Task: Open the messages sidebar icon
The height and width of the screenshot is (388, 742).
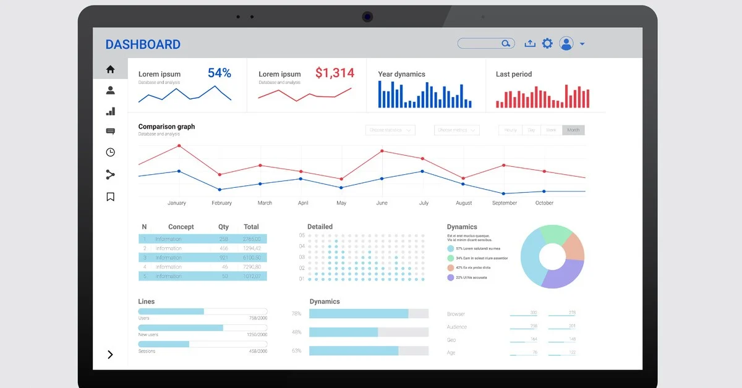Action: pyautogui.click(x=110, y=131)
